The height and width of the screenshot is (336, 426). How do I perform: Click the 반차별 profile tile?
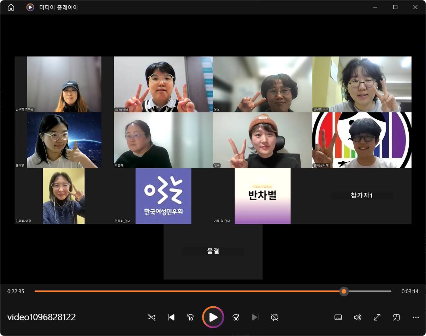pyautogui.click(x=262, y=196)
